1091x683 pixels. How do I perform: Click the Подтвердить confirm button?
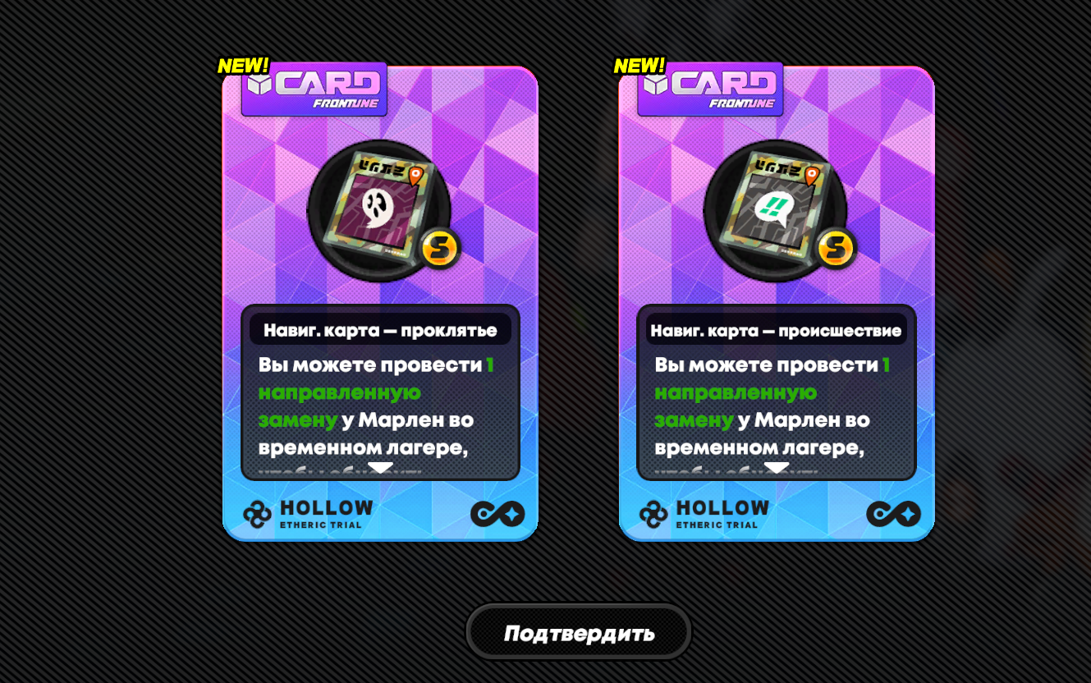pyautogui.click(x=579, y=633)
